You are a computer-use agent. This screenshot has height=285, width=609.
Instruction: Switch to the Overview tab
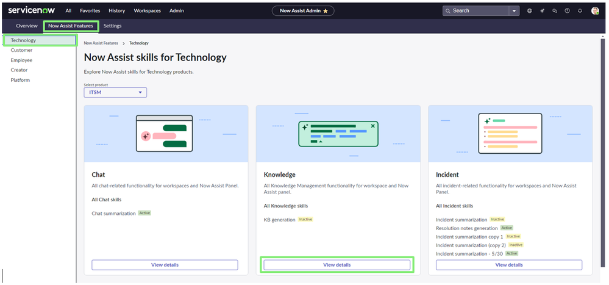coord(27,26)
